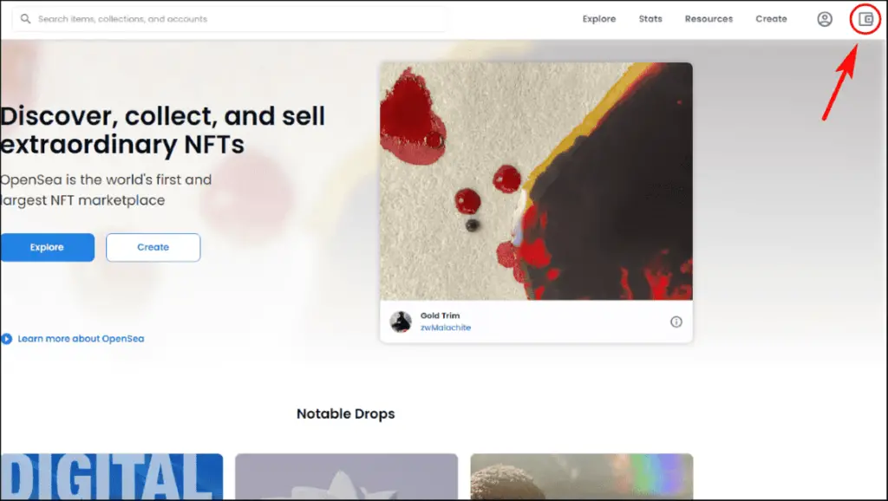Click the play icon beside Learn more
The width and height of the screenshot is (888, 501).
[6, 339]
